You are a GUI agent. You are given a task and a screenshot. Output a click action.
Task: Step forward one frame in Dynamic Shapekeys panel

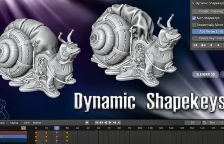click(219, 45)
